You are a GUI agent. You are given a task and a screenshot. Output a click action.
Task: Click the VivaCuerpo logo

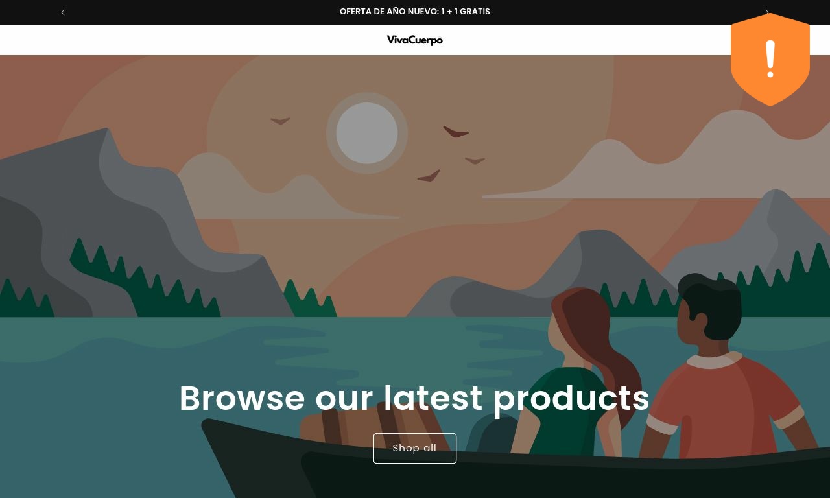pyautogui.click(x=415, y=40)
